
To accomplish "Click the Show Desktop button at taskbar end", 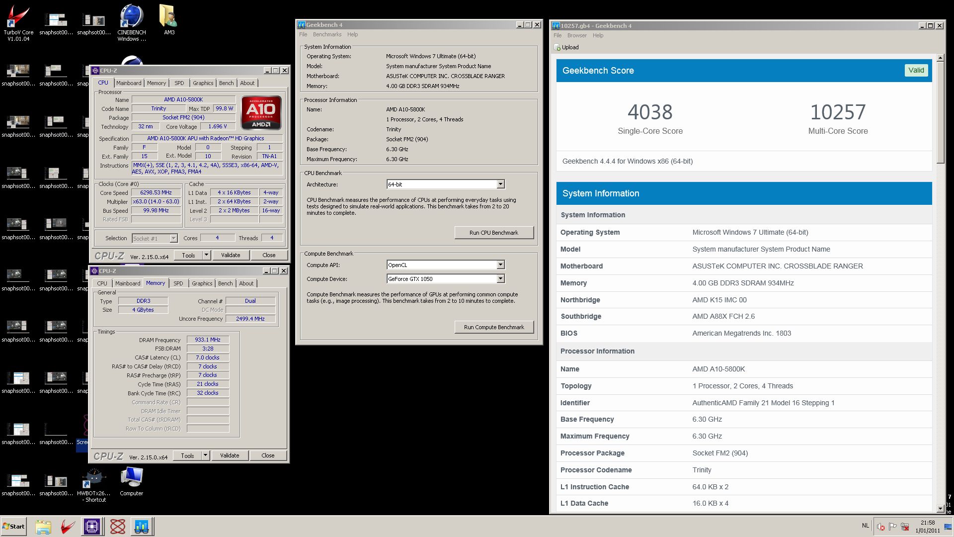I will coord(948,527).
